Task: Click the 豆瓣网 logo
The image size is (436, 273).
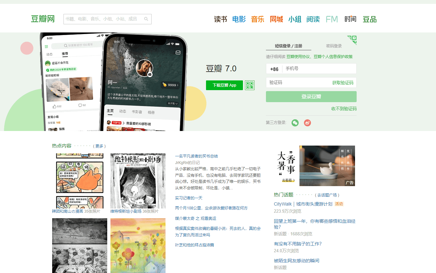Action: [43, 19]
